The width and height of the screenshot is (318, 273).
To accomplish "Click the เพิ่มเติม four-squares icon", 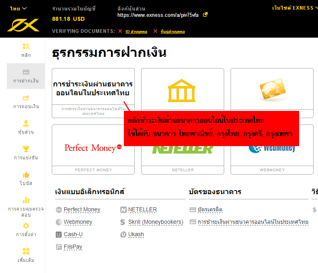I will pos(26,251).
